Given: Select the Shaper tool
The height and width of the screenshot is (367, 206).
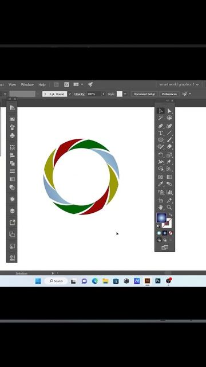Looking at the screenshot, I should tap(161, 147).
